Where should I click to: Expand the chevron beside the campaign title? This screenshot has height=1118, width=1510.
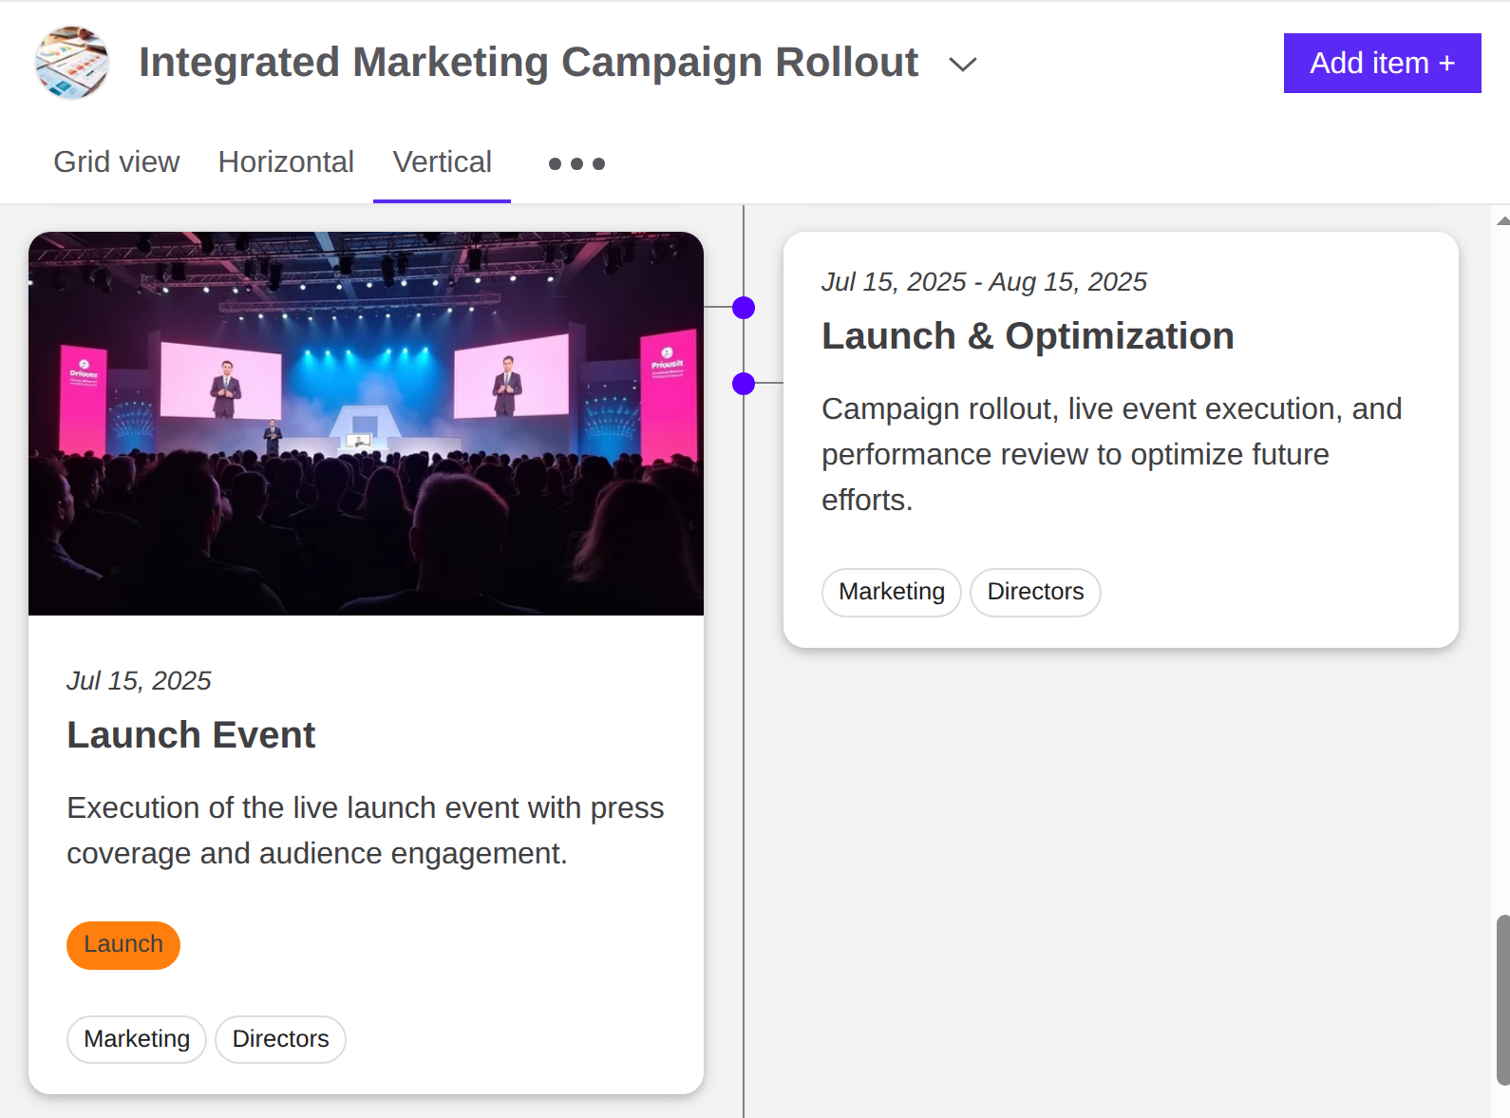pos(962,65)
